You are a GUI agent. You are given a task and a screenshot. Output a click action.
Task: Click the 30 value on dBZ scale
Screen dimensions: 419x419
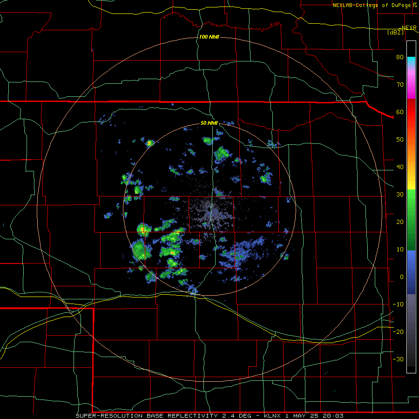[x=400, y=195]
